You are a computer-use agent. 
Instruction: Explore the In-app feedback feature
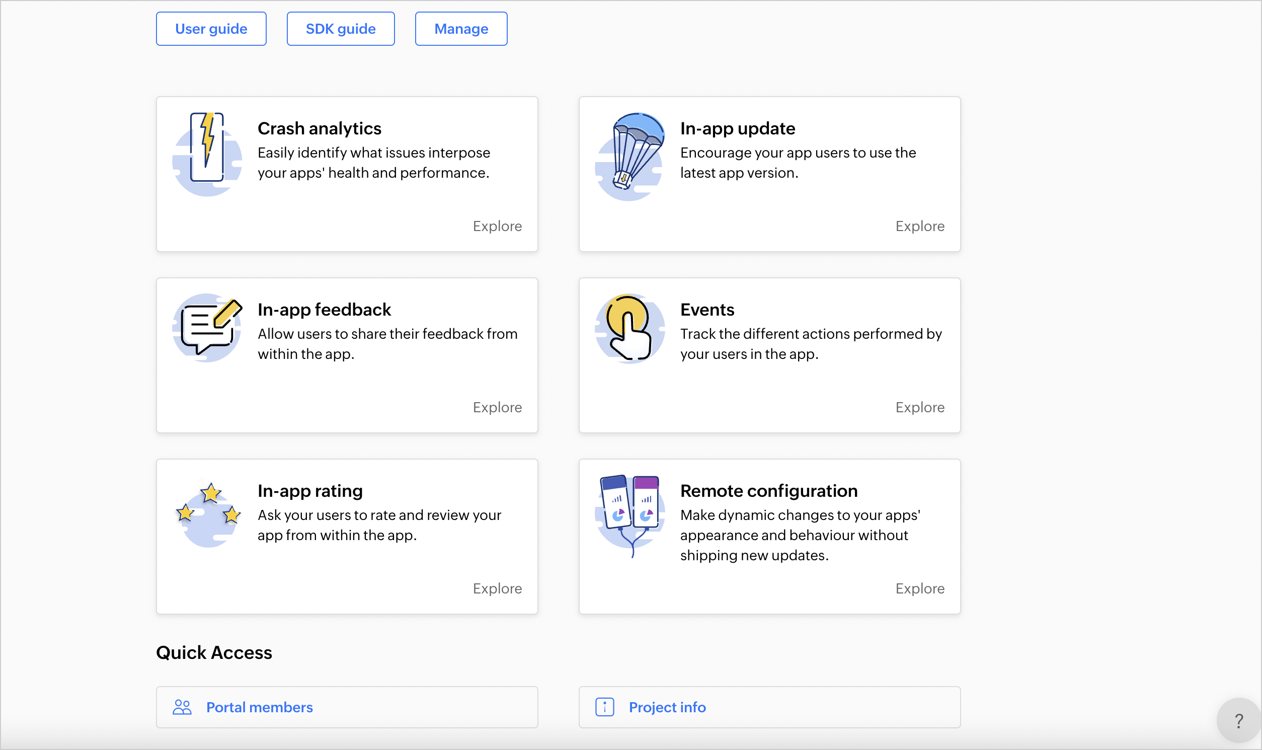pos(497,407)
